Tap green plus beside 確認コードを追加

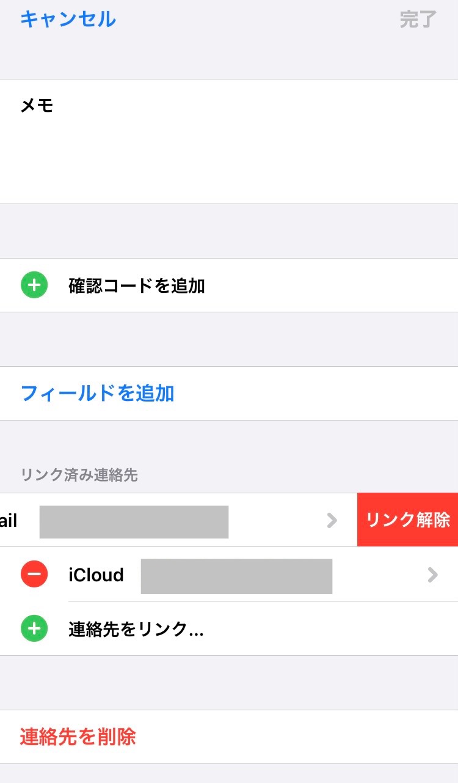[x=34, y=285]
